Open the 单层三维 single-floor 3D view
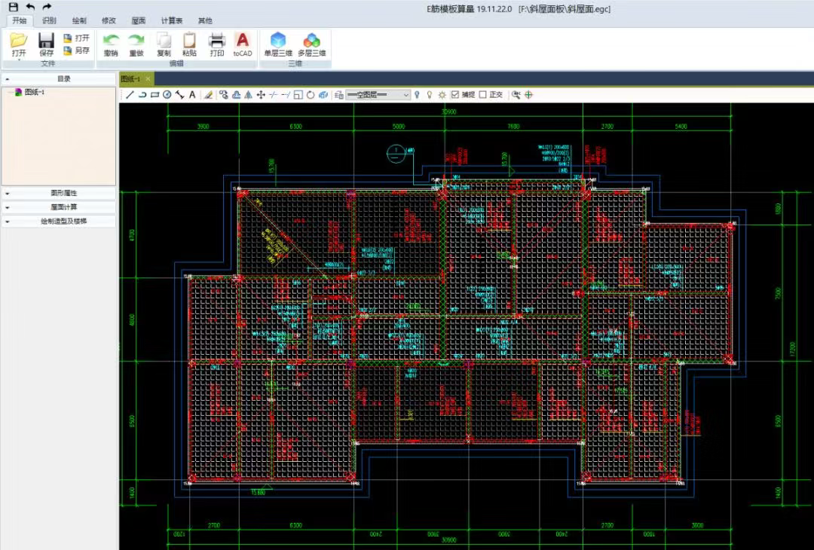Viewport: 814px width, 550px height. pyautogui.click(x=278, y=44)
